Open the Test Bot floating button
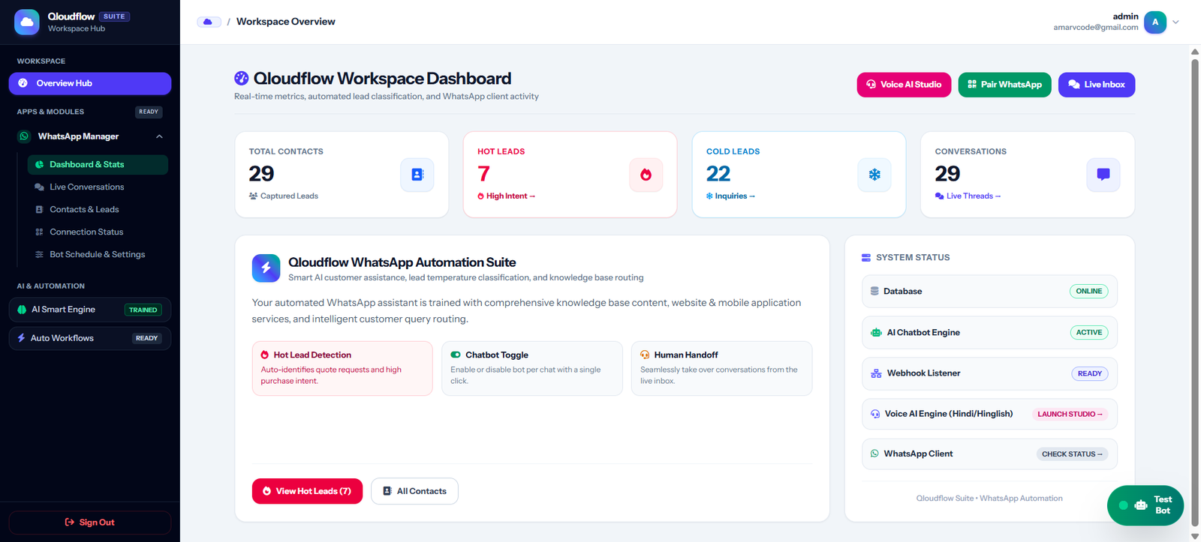 [1145, 505]
